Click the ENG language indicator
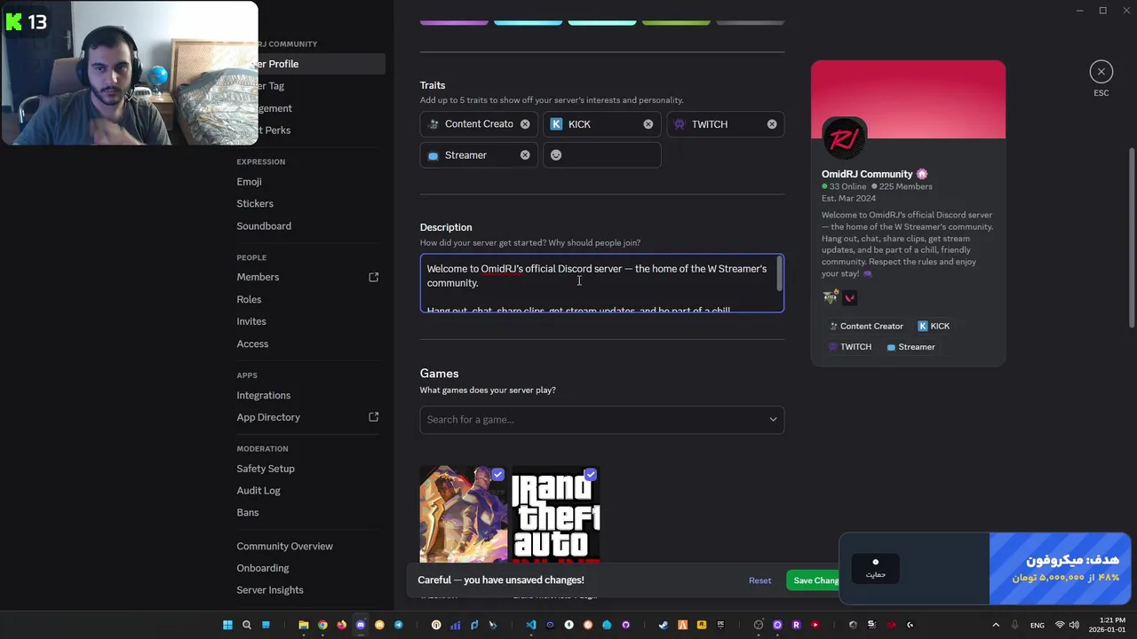 point(1038,625)
